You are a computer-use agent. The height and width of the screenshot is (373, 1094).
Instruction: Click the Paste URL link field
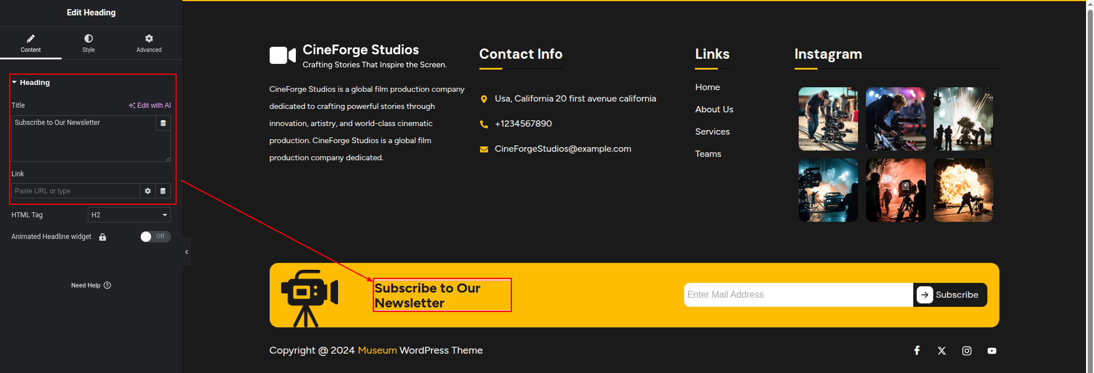[75, 191]
